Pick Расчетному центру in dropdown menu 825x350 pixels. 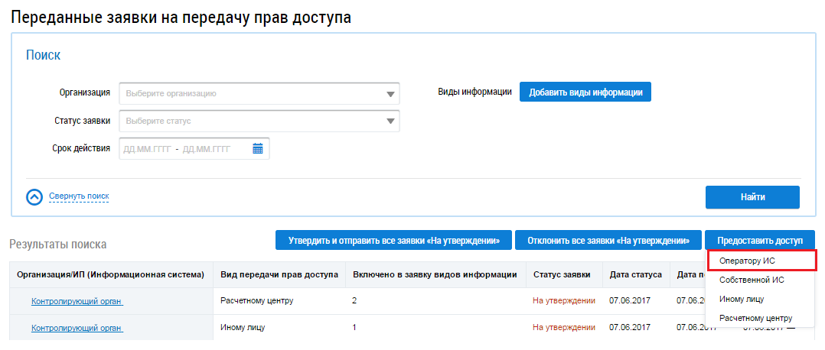point(755,318)
